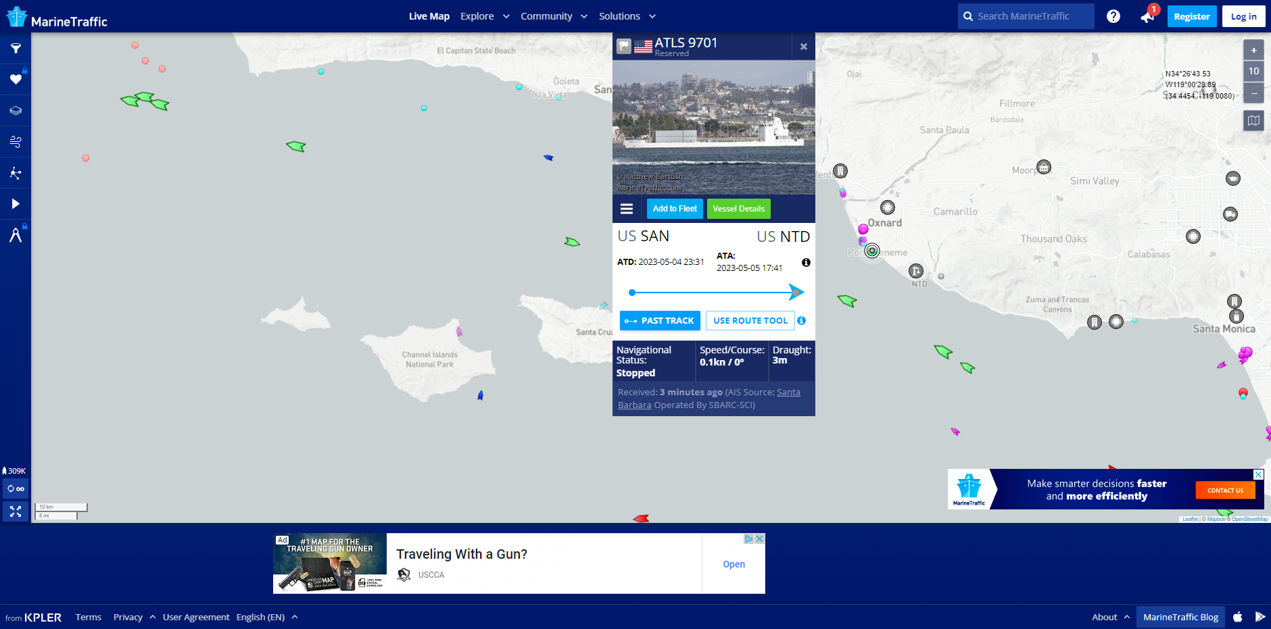Go to MarineTraffic home logo
Screen dimensions: 1271x629
pyautogui.click(x=57, y=18)
